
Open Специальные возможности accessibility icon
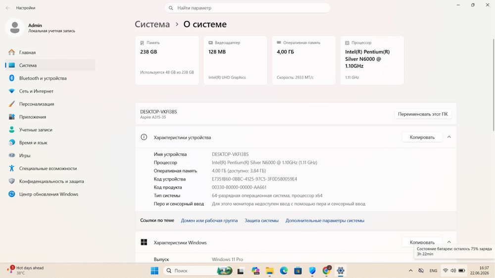12,168
